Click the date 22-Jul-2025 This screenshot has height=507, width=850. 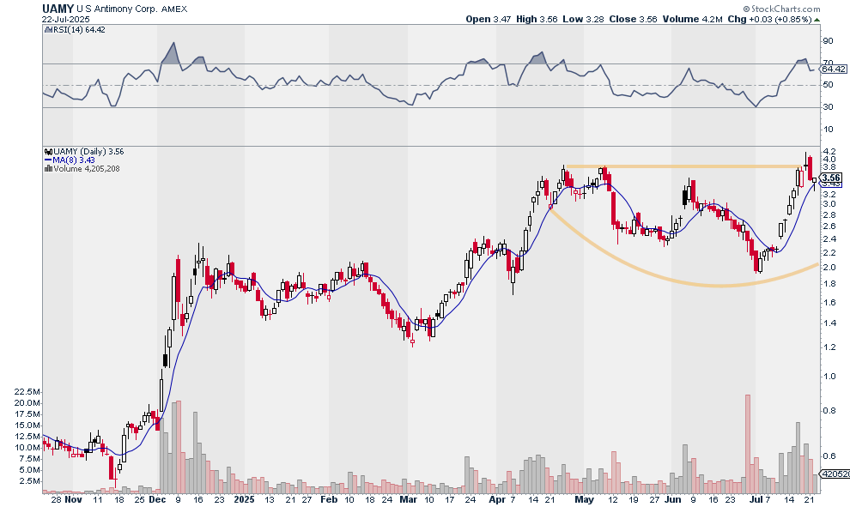66,19
